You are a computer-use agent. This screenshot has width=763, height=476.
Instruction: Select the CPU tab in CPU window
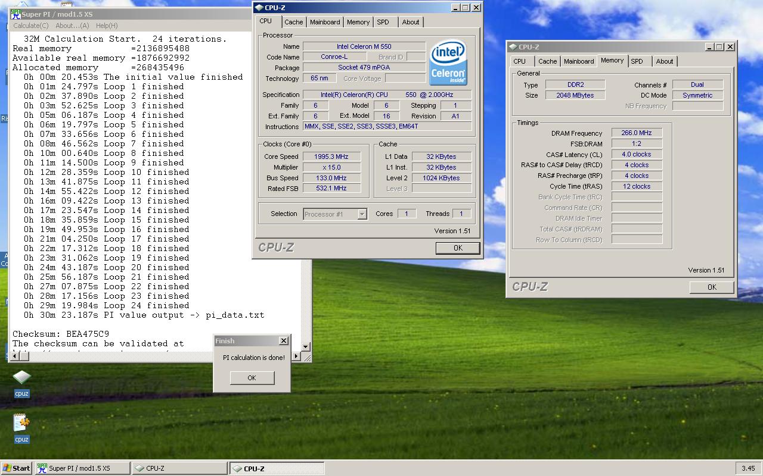pyautogui.click(x=266, y=21)
